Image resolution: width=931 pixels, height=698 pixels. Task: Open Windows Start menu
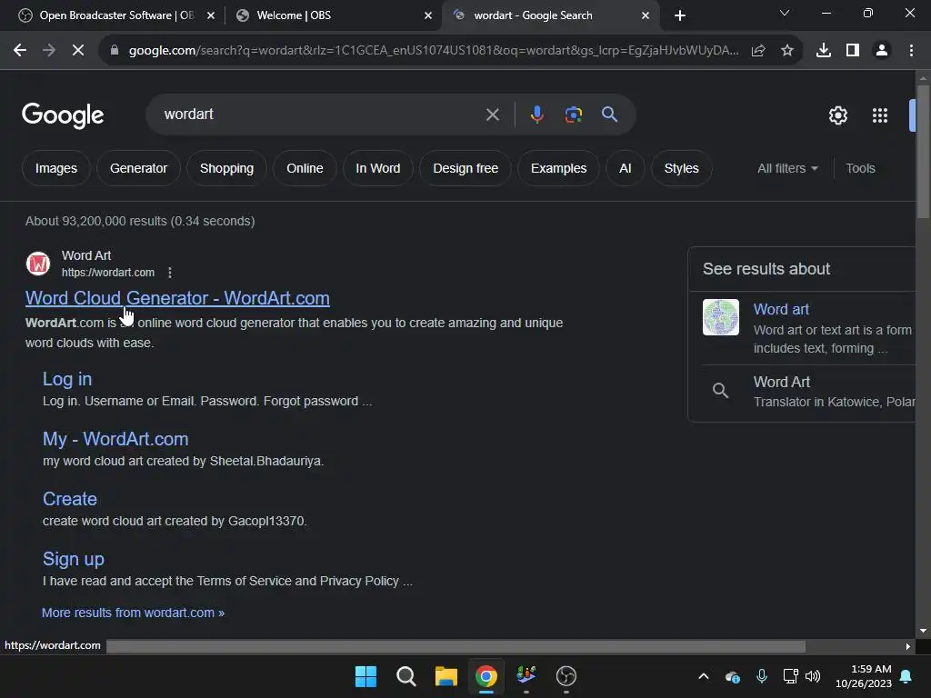tap(365, 676)
